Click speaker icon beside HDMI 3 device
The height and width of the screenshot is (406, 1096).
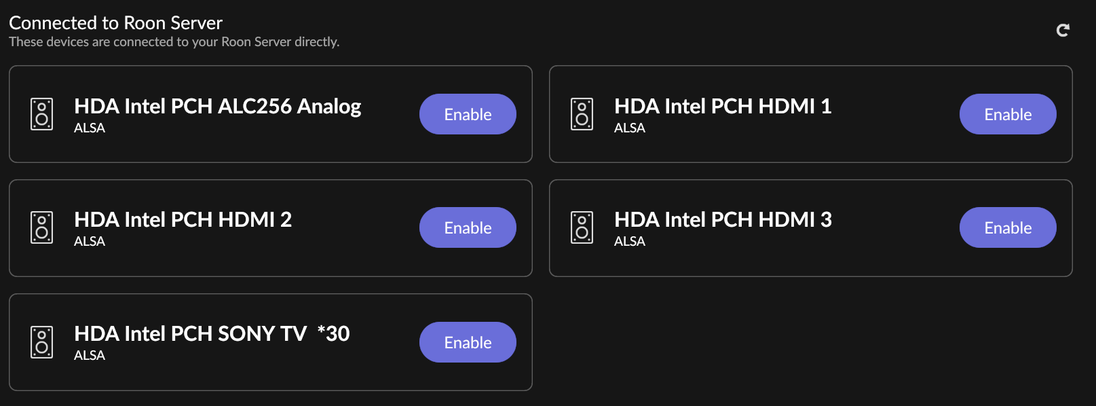point(582,227)
